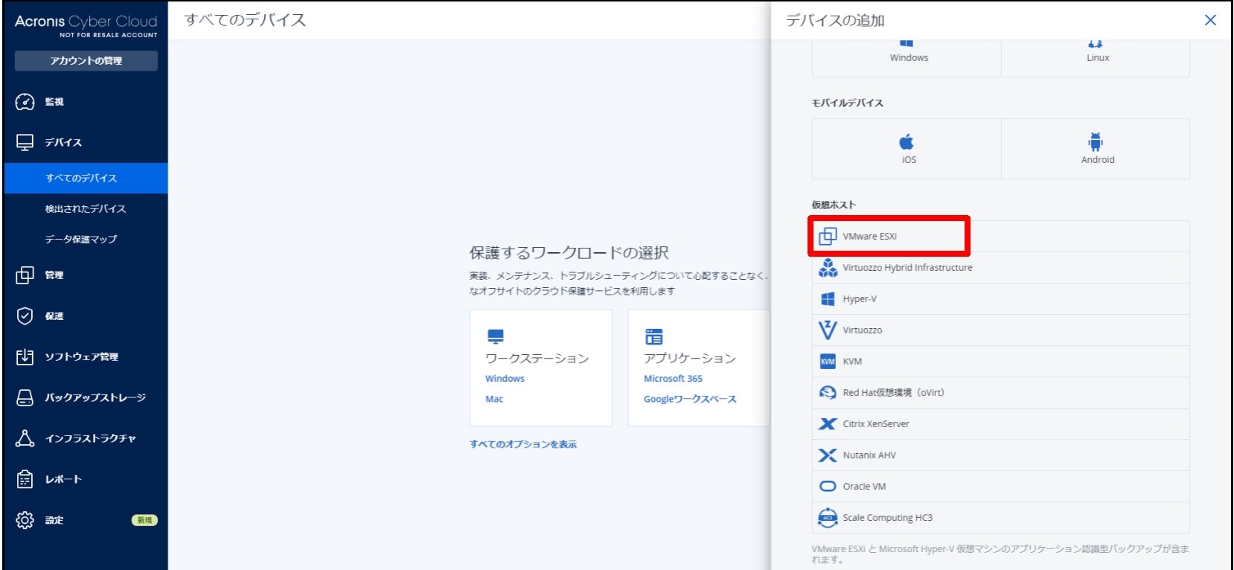Open デバイス section in the sidebar

tap(63, 142)
